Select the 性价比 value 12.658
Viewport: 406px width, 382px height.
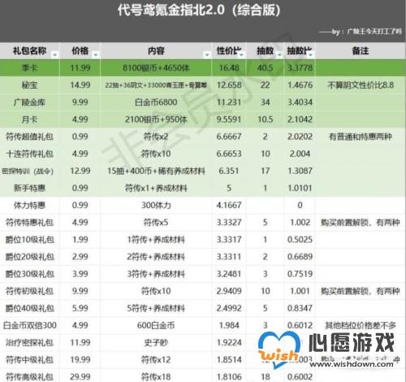(x=229, y=85)
